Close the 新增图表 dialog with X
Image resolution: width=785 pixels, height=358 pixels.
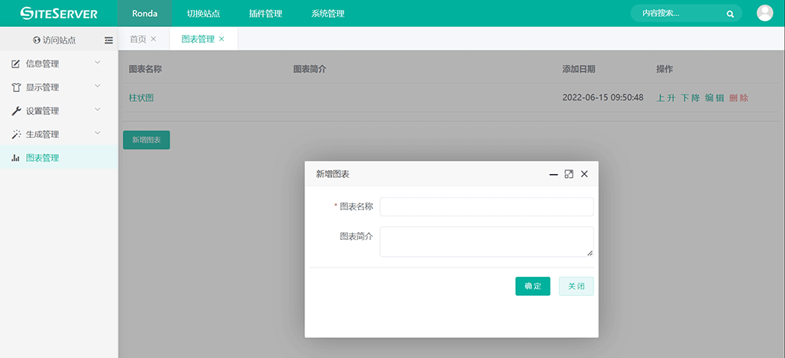[x=584, y=174]
